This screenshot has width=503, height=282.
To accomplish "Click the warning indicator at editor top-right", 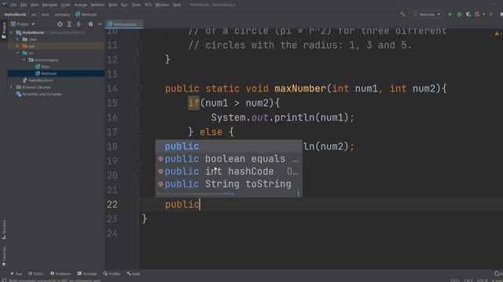I will point(497,33).
